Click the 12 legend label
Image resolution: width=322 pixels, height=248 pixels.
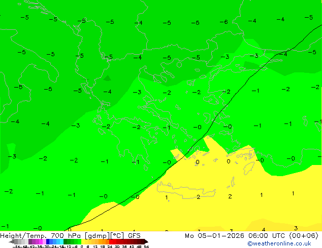click(95, 247)
